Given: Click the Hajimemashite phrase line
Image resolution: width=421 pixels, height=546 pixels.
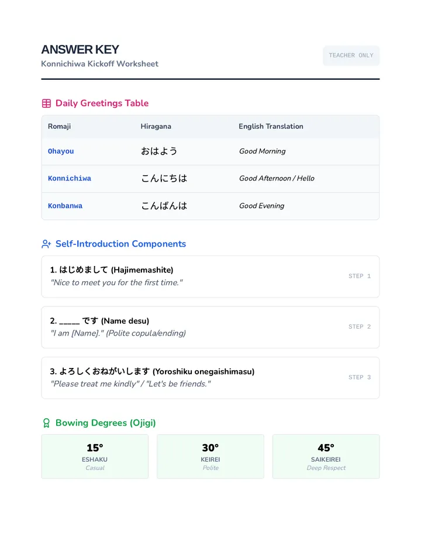Looking at the screenshot, I should (112, 270).
